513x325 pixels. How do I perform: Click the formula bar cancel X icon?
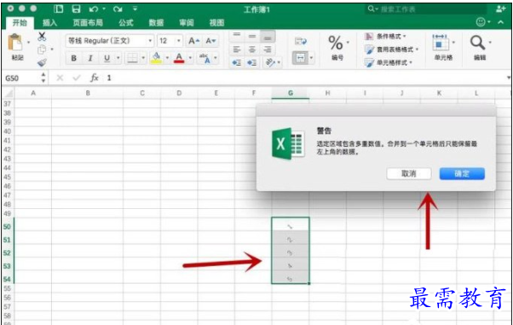pyautogui.click(x=60, y=78)
